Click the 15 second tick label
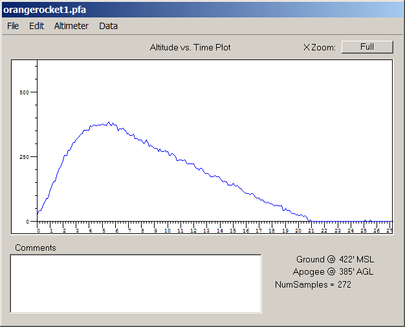405x327 pixels. tap(233, 231)
